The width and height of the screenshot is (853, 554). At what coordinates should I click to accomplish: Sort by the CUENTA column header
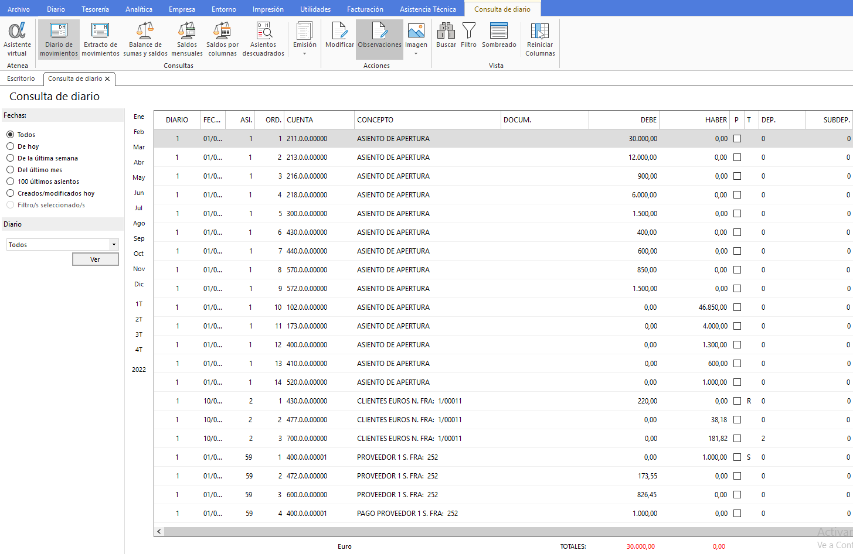coord(319,120)
